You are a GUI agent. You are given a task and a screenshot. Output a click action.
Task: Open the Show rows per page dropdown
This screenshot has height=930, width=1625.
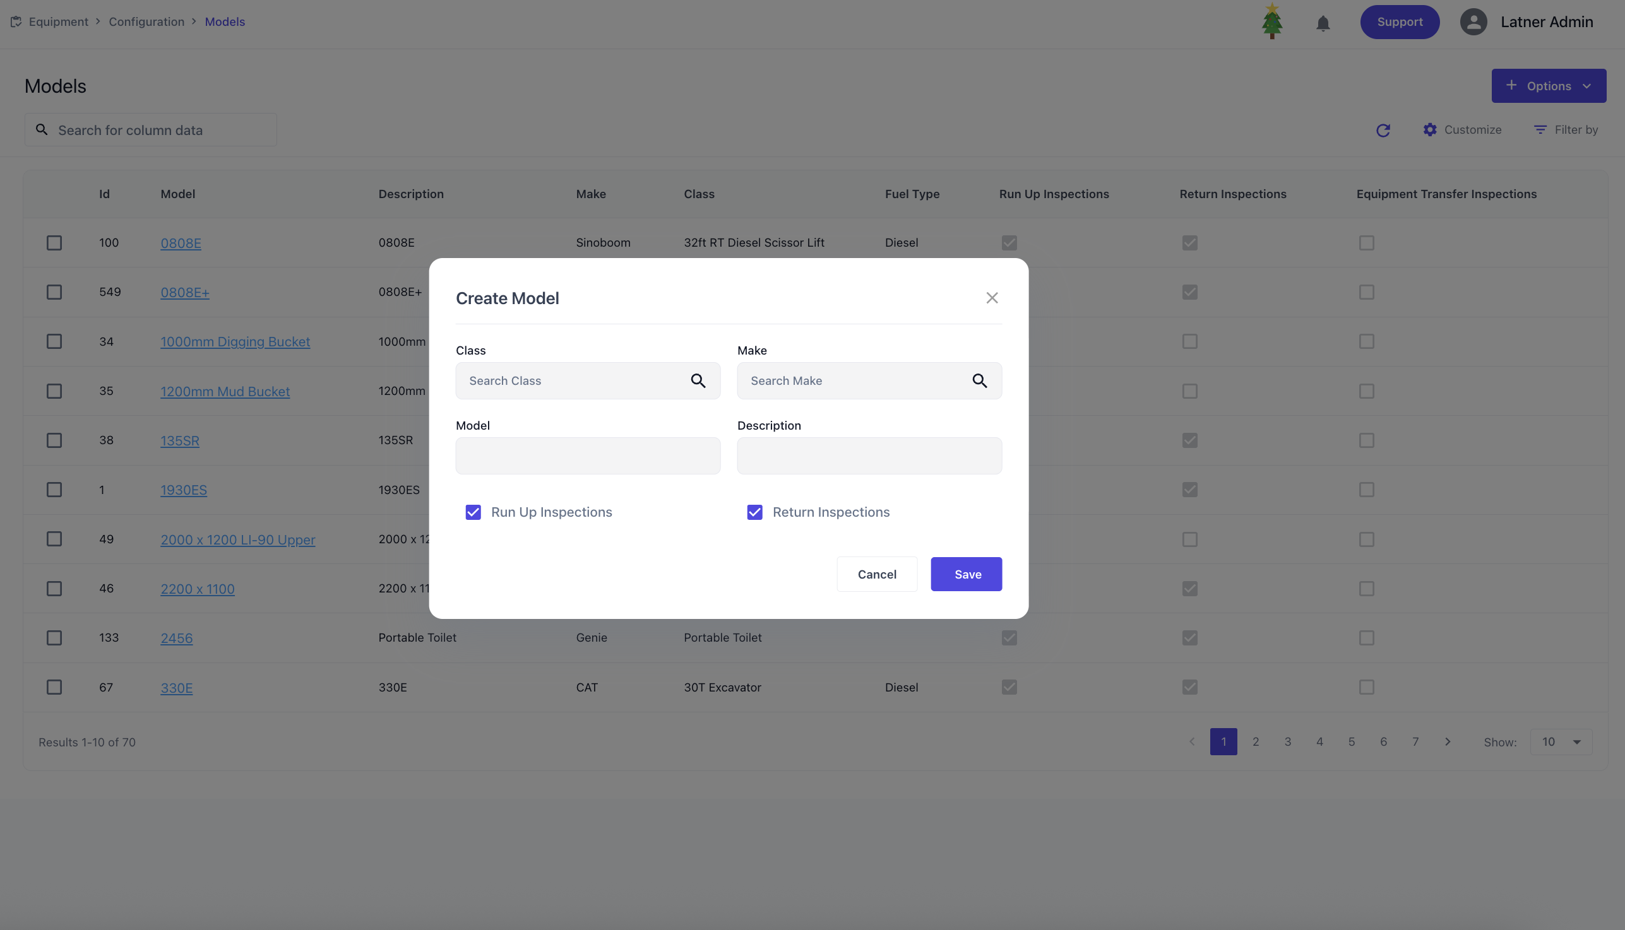1561,741
